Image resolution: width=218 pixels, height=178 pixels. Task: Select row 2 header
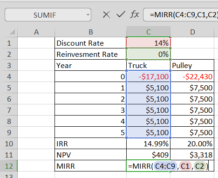tap(9, 54)
